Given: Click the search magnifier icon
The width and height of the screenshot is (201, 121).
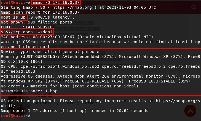Looking at the screenshot, I should point(194,7).
